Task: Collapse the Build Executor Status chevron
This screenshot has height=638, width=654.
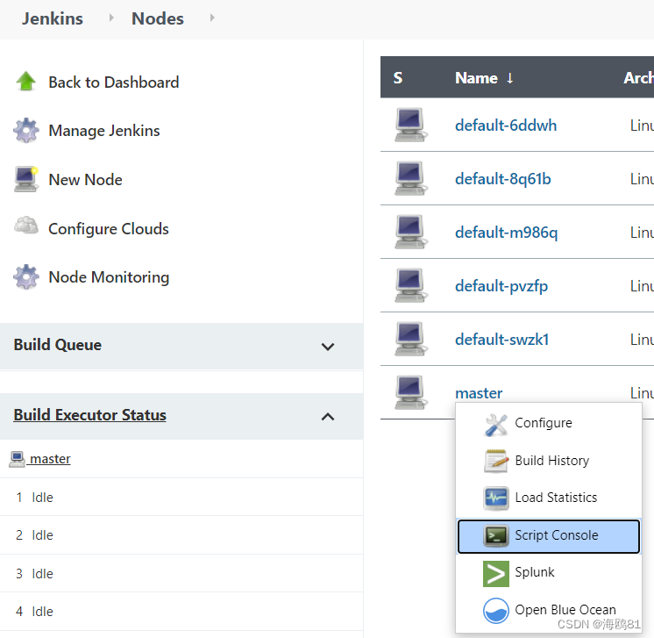Action: click(x=328, y=416)
